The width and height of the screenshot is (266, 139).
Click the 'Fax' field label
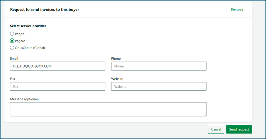click(x=13, y=79)
